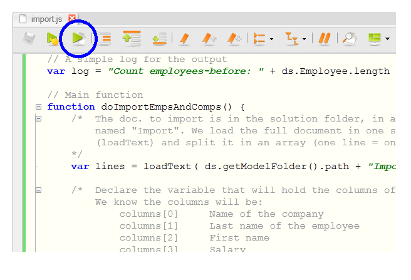Collapse the 'The doc. to import' comment
Image resolution: width=411 pixels, height=280 pixels.
39,119
